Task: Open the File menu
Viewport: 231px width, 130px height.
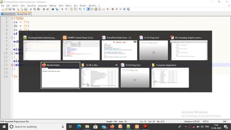Action: pyautogui.click(x=3, y=5)
